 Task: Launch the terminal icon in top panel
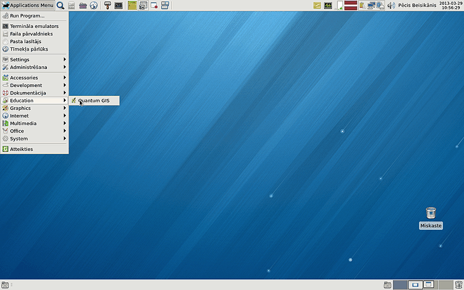coord(119,5)
